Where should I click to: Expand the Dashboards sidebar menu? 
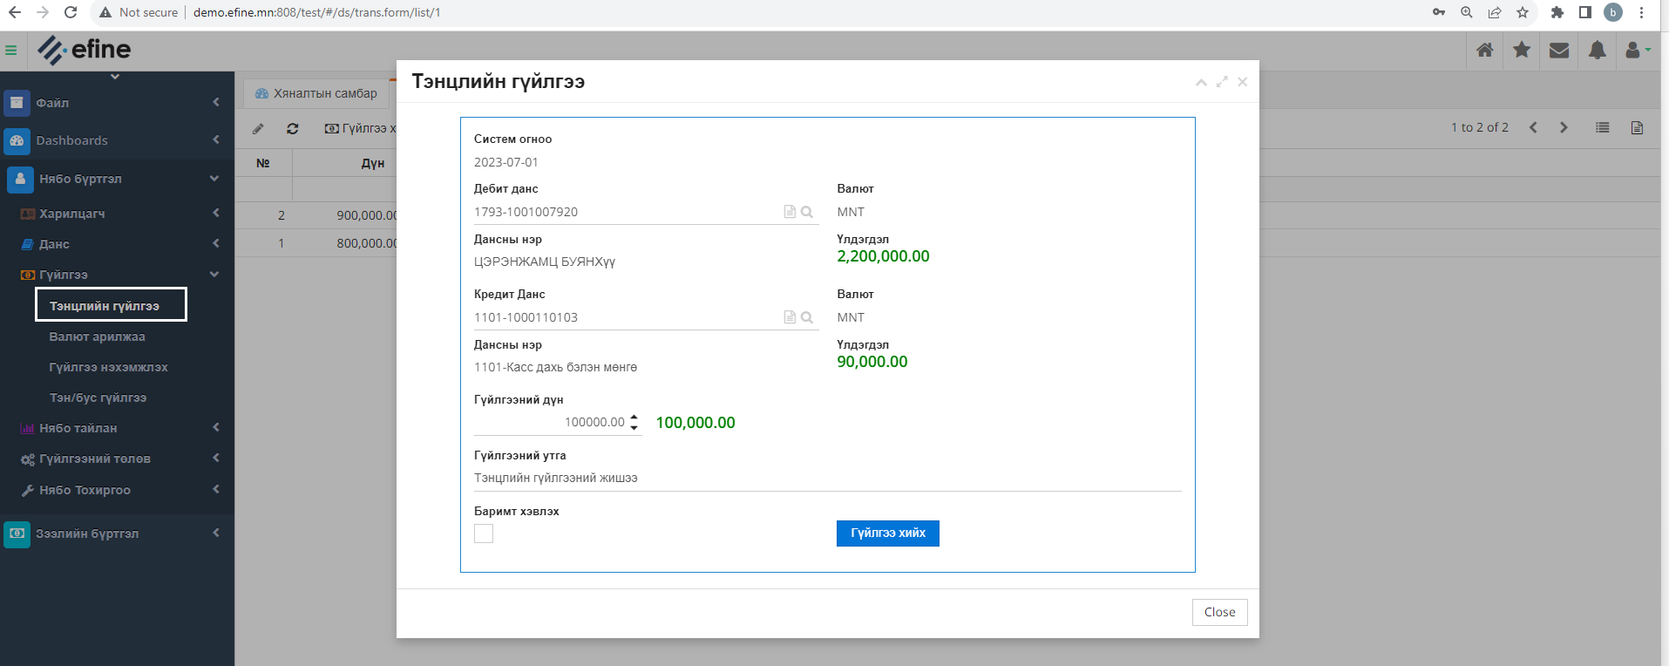(x=117, y=140)
